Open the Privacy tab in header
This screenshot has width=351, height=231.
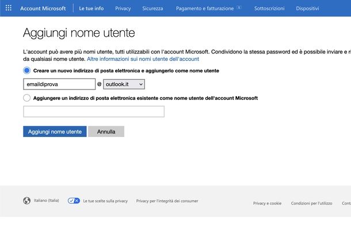(x=123, y=9)
